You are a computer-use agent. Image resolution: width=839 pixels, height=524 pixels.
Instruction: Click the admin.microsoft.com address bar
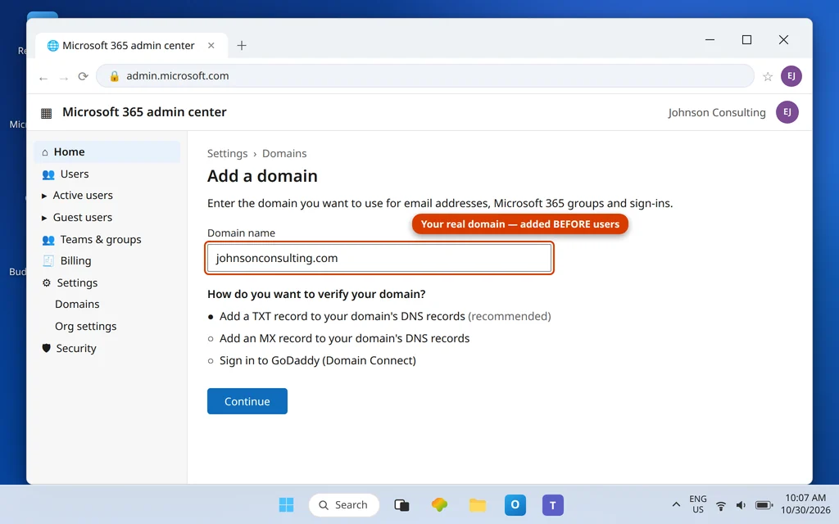pos(425,76)
